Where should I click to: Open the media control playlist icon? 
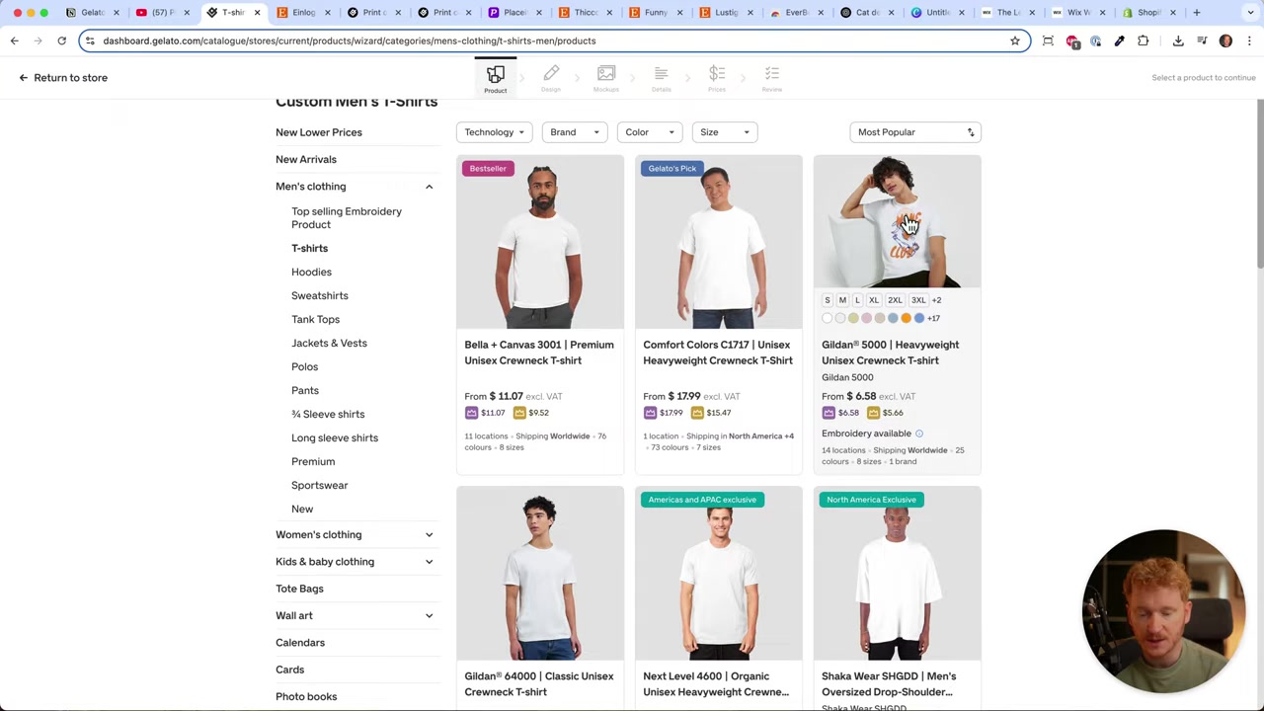1202,40
